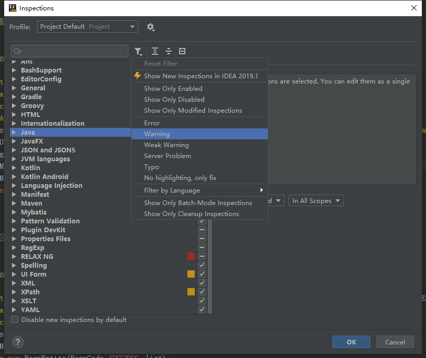
Task: Choose Show Only Batch-Mode Inspections
Action: coord(199,203)
